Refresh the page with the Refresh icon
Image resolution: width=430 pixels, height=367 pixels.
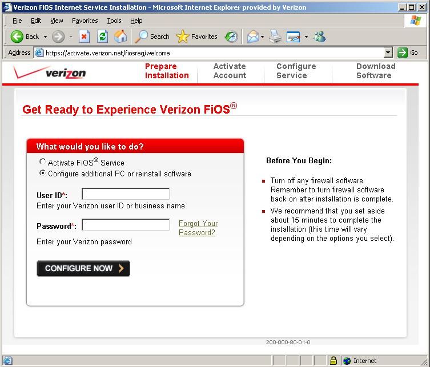click(x=102, y=37)
